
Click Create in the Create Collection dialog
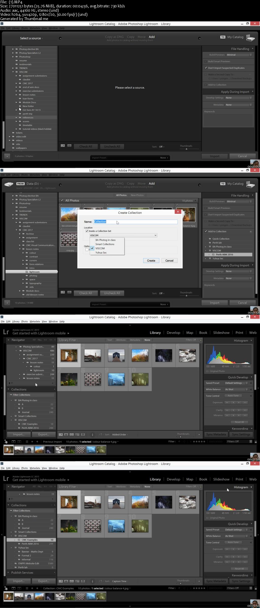click(151, 260)
